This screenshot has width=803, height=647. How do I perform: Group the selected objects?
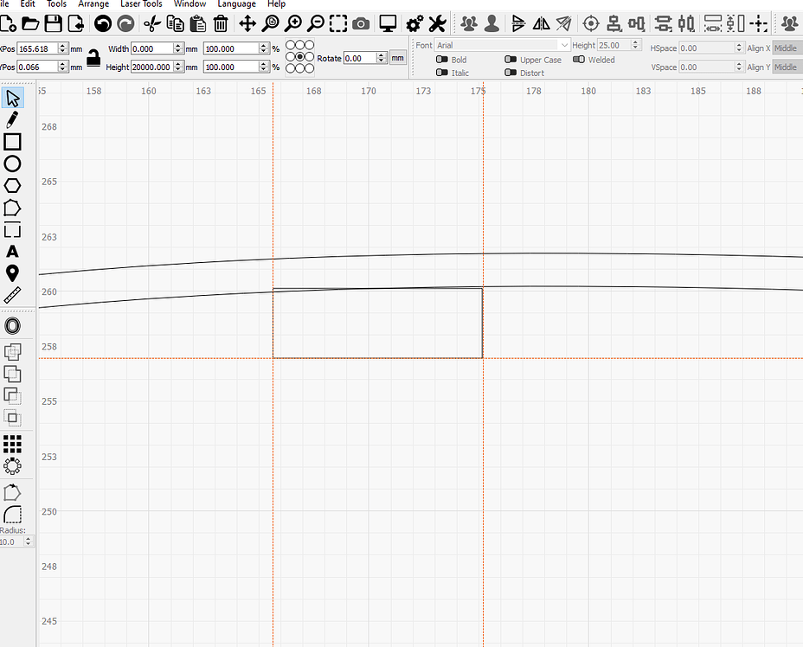469,23
